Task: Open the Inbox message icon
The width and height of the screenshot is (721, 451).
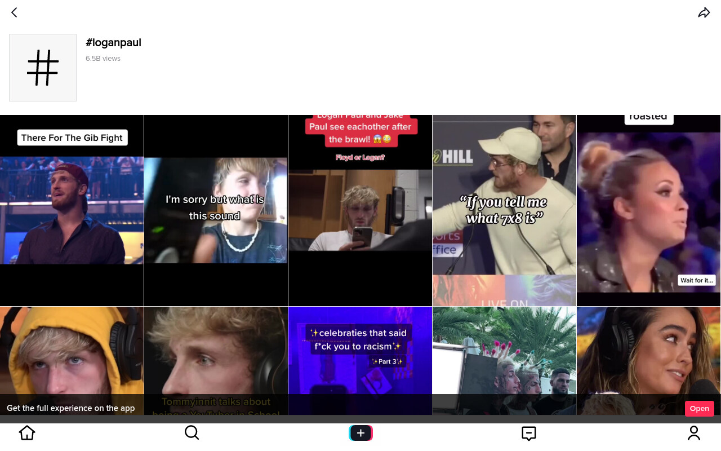Action: click(528, 433)
